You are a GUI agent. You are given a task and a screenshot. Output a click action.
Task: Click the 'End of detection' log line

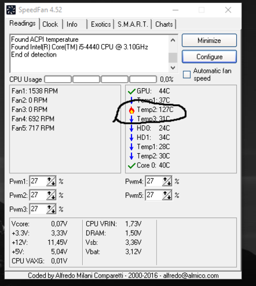pos(34,55)
